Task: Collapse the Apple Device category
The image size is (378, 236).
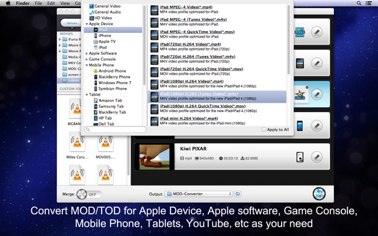Action: [86, 24]
